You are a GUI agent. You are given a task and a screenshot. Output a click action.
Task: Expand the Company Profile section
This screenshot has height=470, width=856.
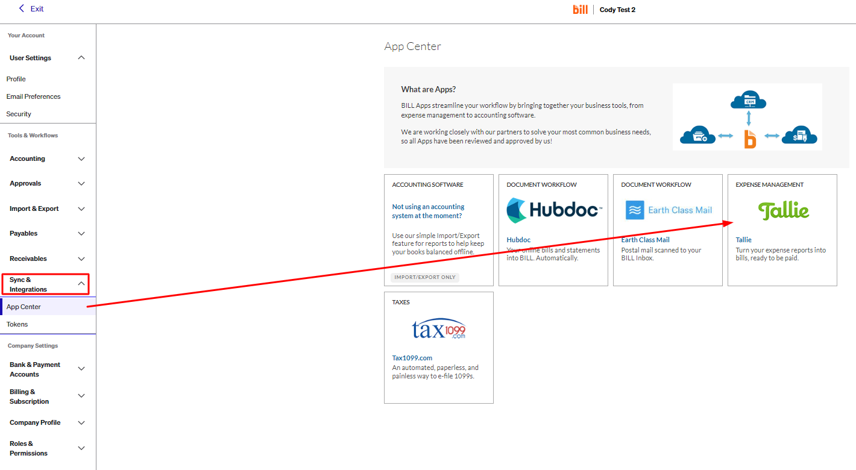point(81,423)
